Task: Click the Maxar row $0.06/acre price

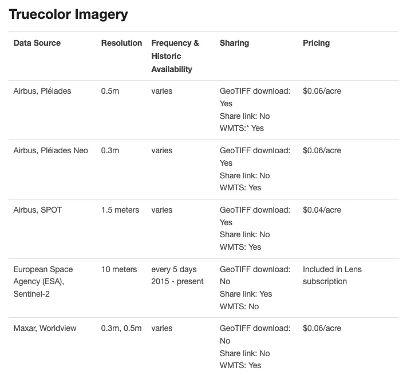Action: (x=322, y=328)
